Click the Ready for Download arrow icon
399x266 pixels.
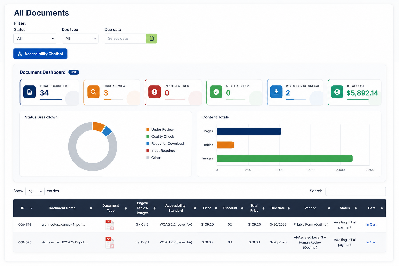[276, 92]
